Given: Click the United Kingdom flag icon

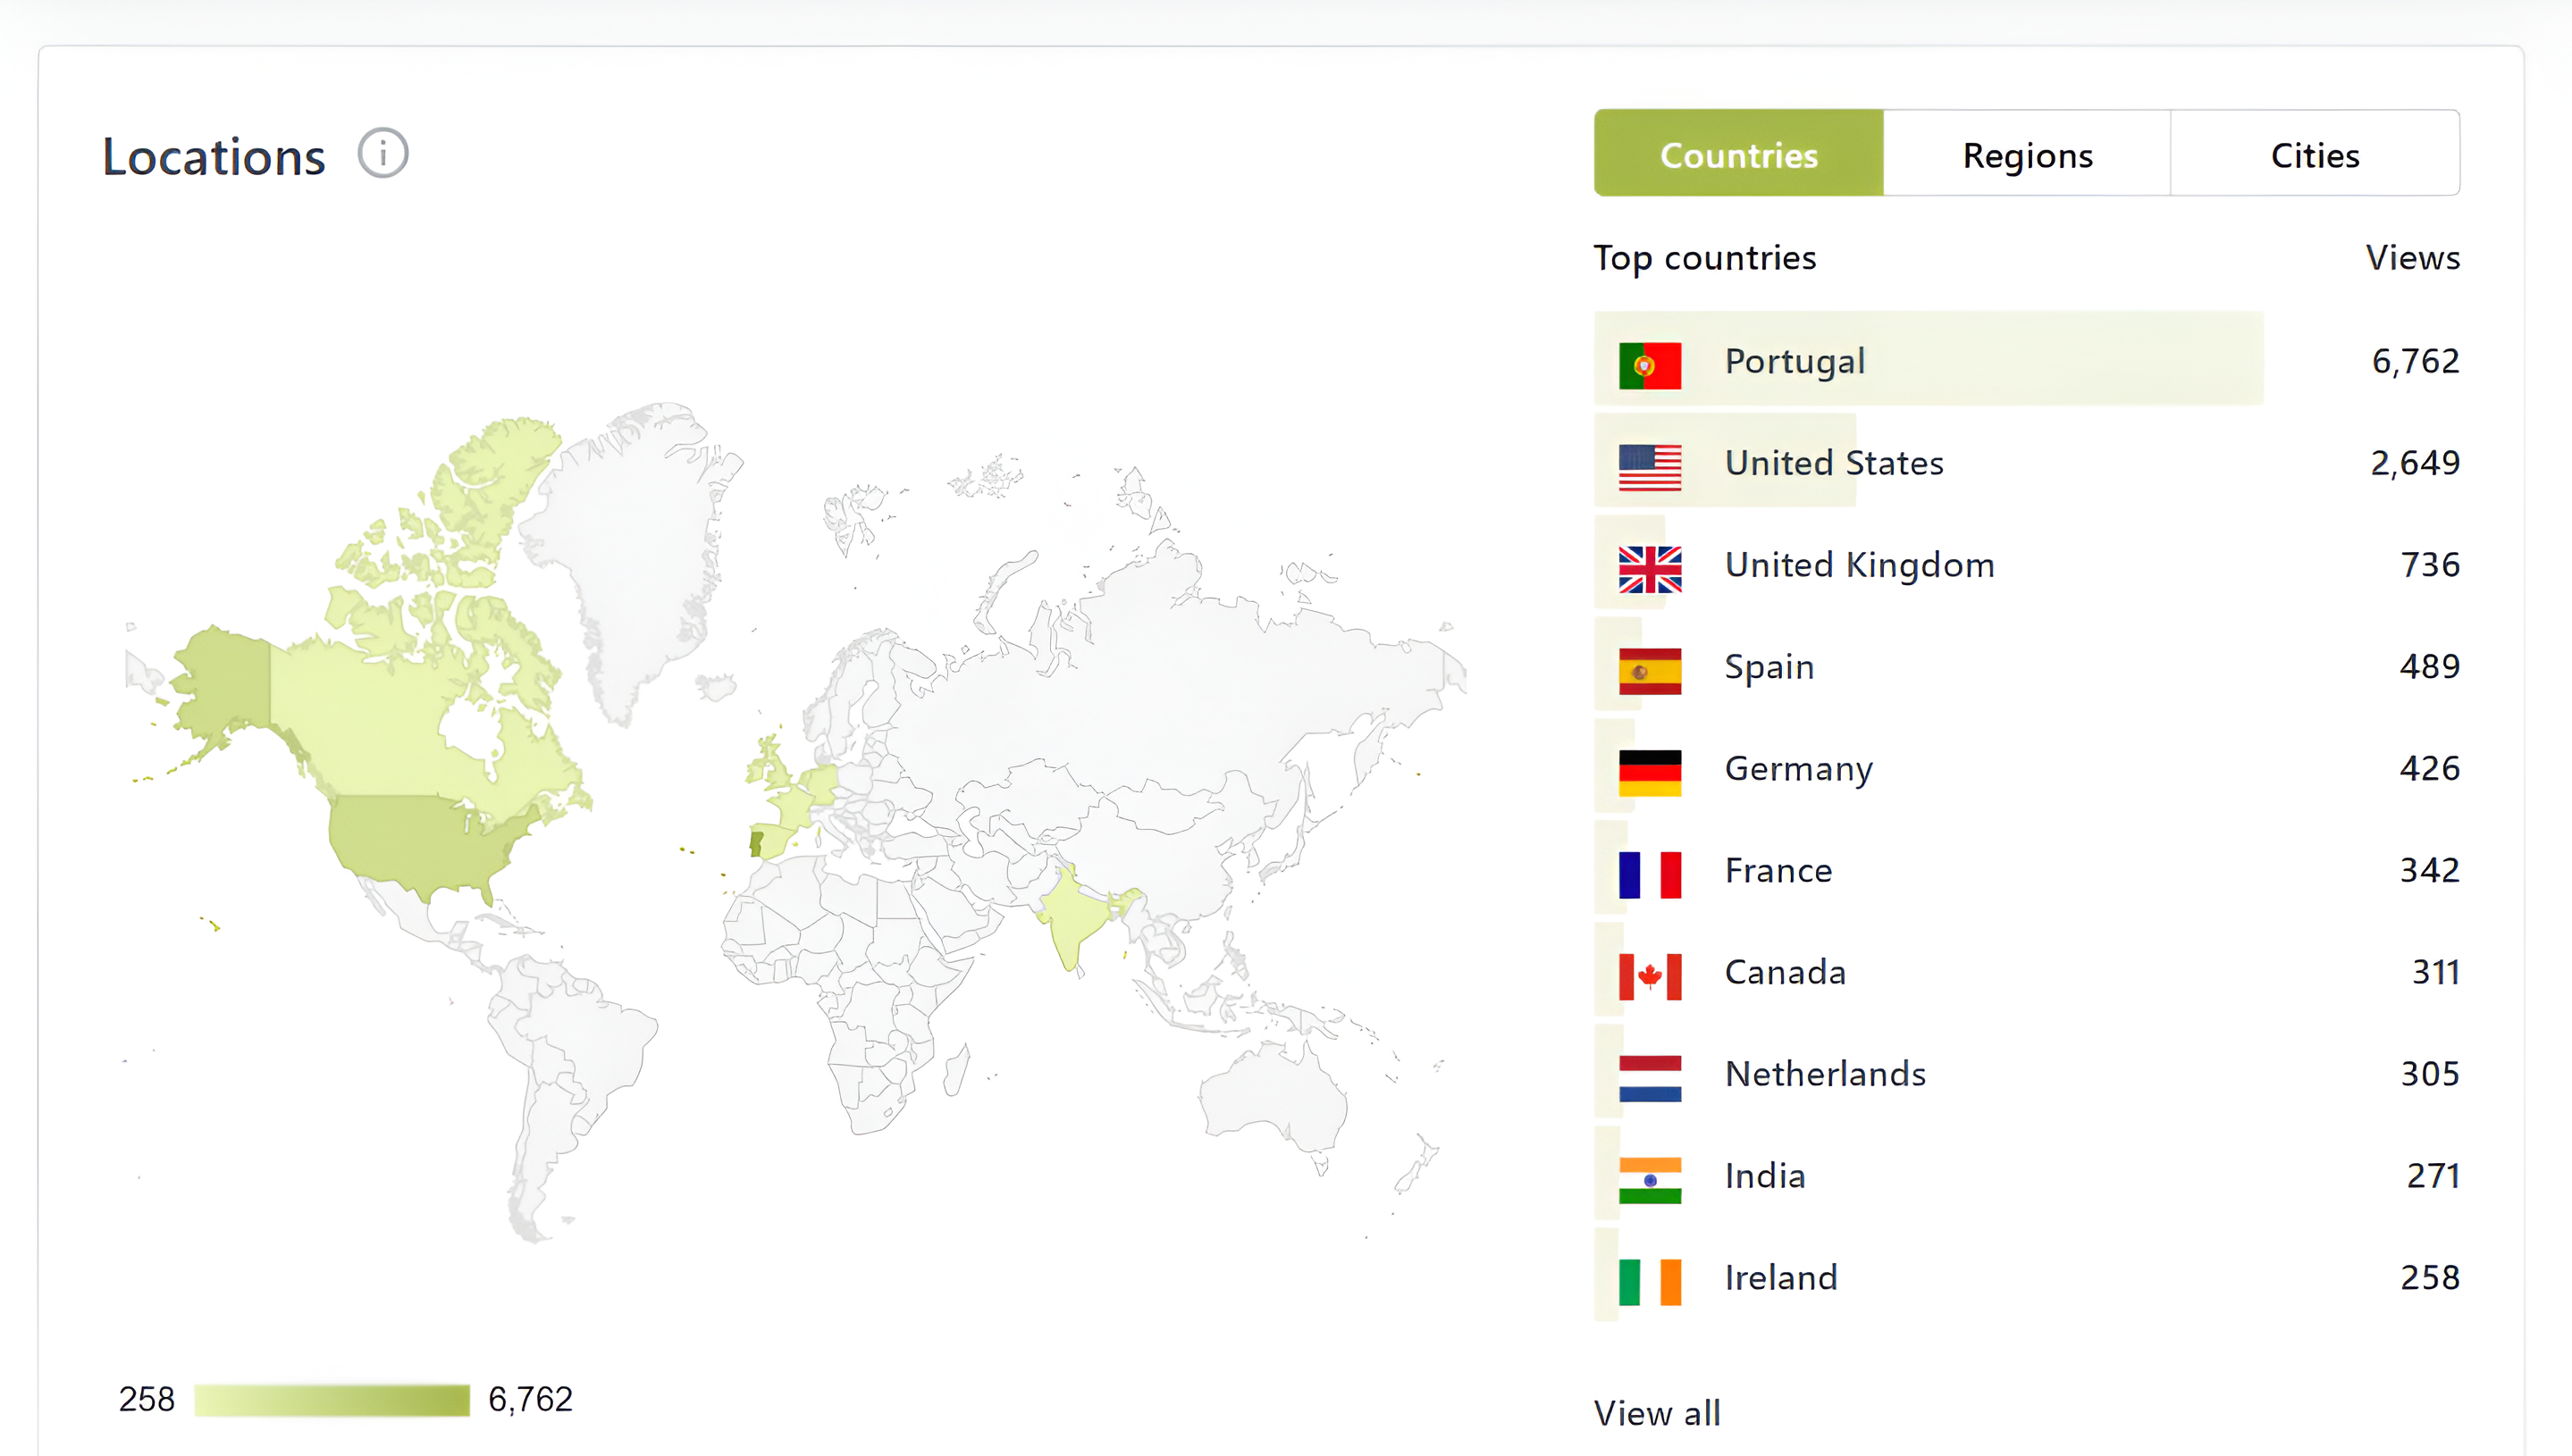Looking at the screenshot, I should coord(1650,567).
